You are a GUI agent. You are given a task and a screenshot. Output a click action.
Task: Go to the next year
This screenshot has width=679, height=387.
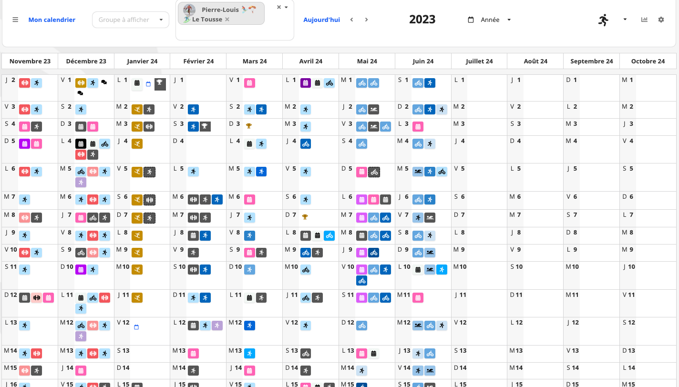click(x=366, y=20)
